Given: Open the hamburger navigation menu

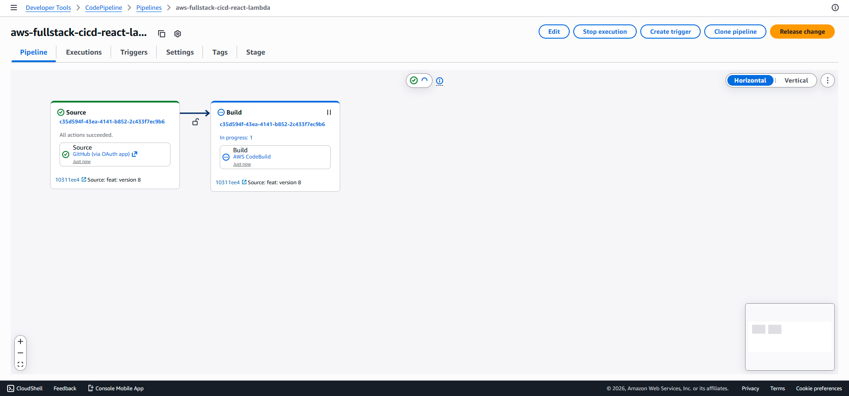Looking at the screenshot, I should pyautogui.click(x=14, y=8).
